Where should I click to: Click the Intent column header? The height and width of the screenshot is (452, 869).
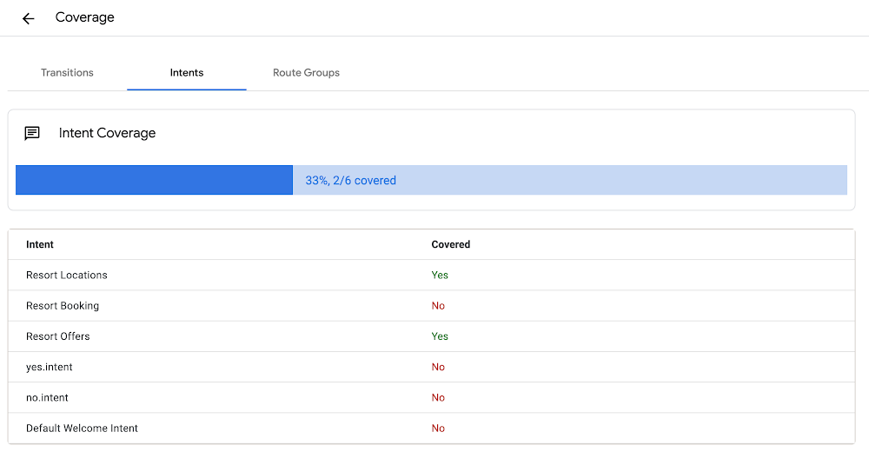point(40,244)
